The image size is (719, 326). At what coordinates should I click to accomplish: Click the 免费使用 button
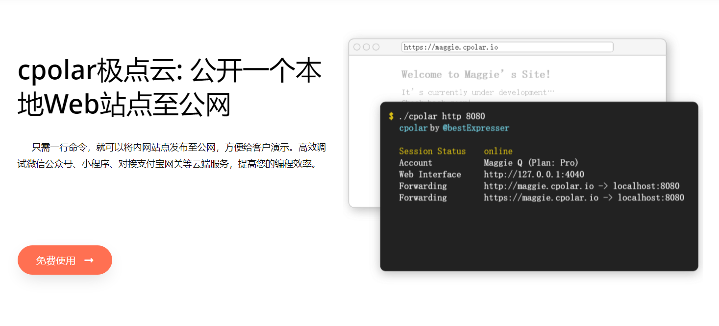point(65,260)
